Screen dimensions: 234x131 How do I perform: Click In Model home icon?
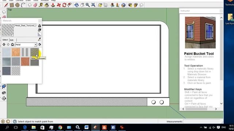[12, 44]
